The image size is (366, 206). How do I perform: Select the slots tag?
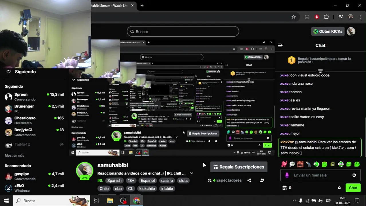click(183, 181)
